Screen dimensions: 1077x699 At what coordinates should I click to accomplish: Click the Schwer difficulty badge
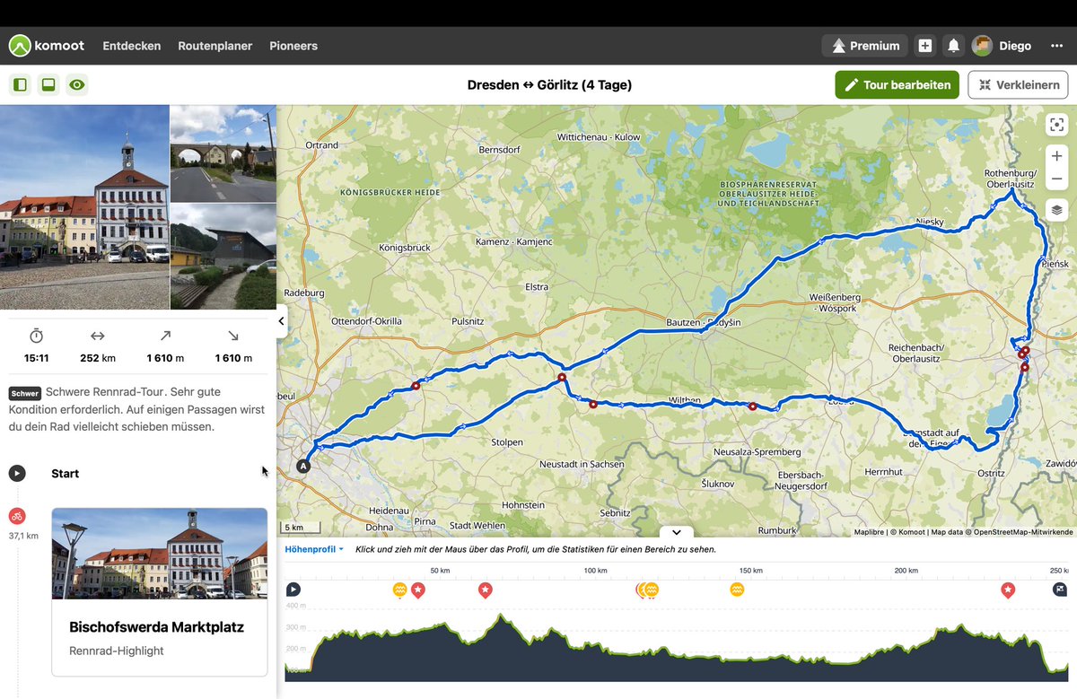[x=25, y=393]
